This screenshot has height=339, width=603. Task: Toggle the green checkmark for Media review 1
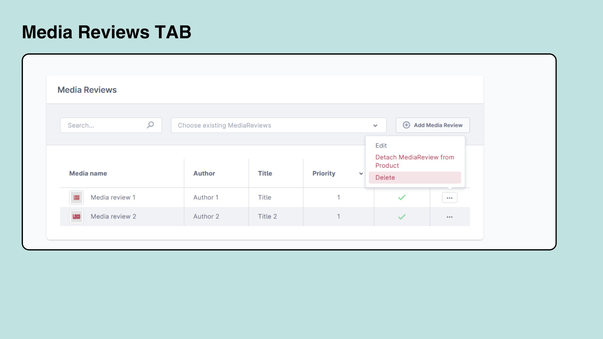pos(402,197)
